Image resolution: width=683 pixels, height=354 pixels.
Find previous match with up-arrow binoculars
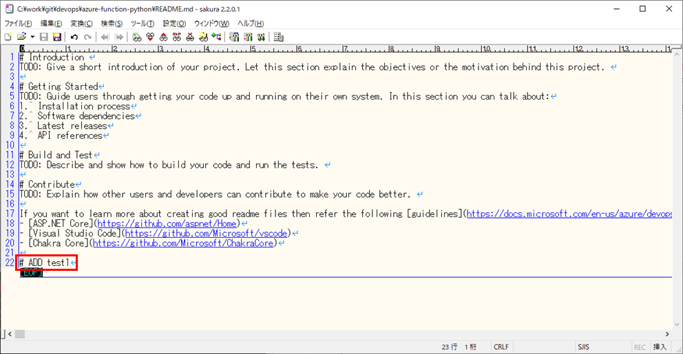coord(163,37)
